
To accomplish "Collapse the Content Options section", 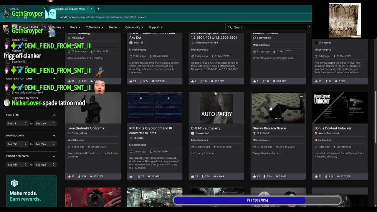I will (x=54, y=79).
